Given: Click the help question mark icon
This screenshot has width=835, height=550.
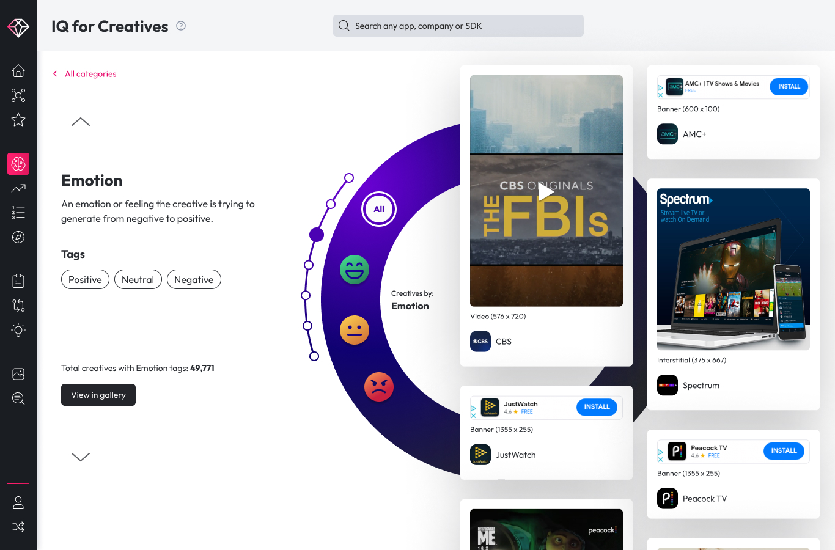Looking at the screenshot, I should tap(181, 26).
